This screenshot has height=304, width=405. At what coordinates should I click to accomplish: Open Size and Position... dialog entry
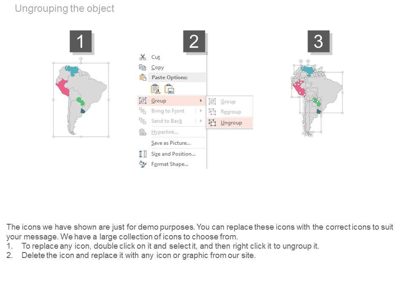point(173,154)
